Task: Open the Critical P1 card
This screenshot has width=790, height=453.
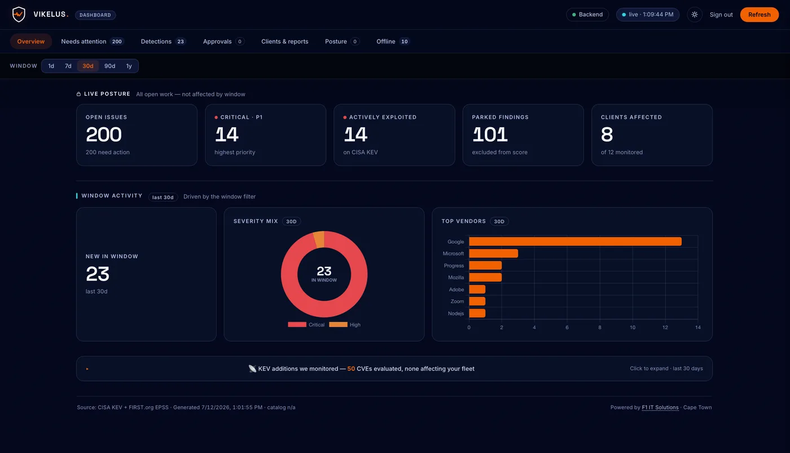Action: [x=266, y=135]
